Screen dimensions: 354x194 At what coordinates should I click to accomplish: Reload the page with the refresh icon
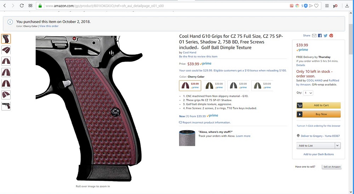pos(22,6)
